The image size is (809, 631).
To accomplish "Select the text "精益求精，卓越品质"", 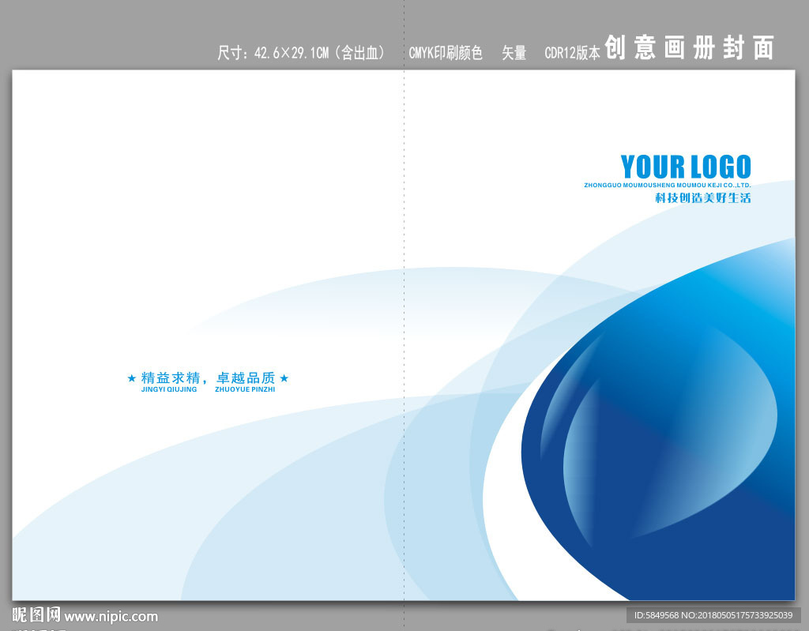I will 208,378.
